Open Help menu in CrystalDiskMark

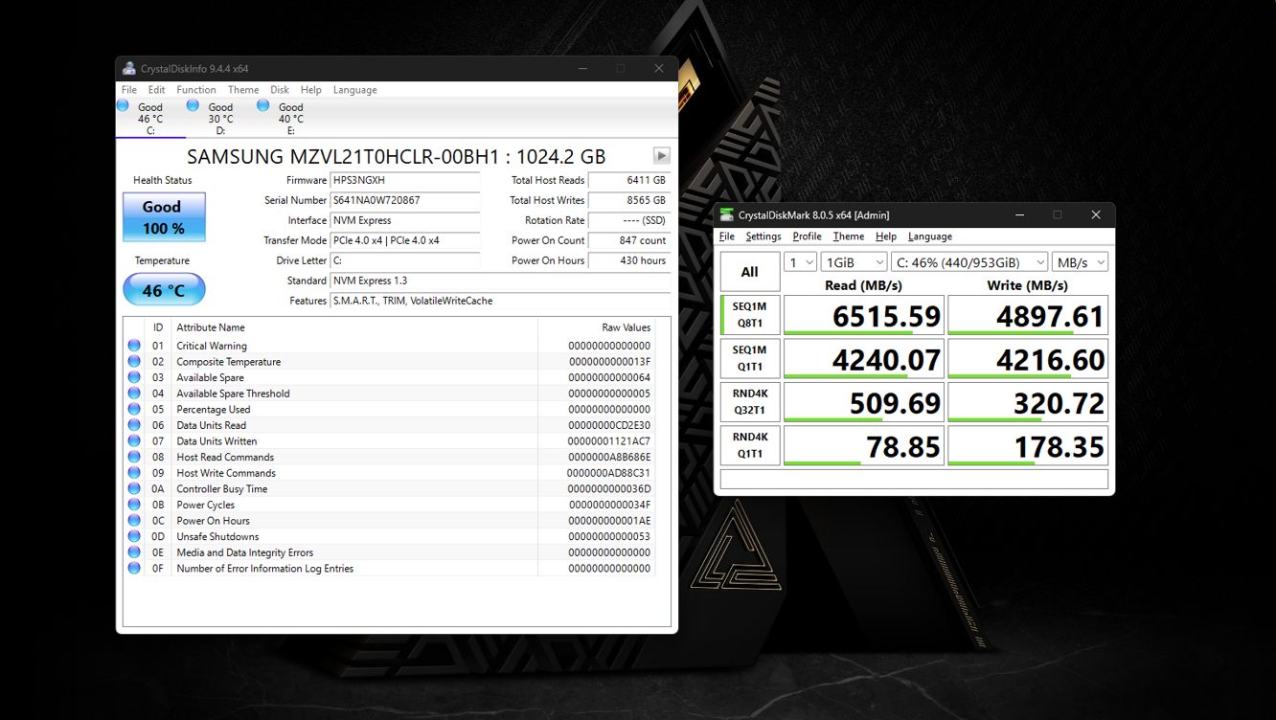tap(886, 236)
